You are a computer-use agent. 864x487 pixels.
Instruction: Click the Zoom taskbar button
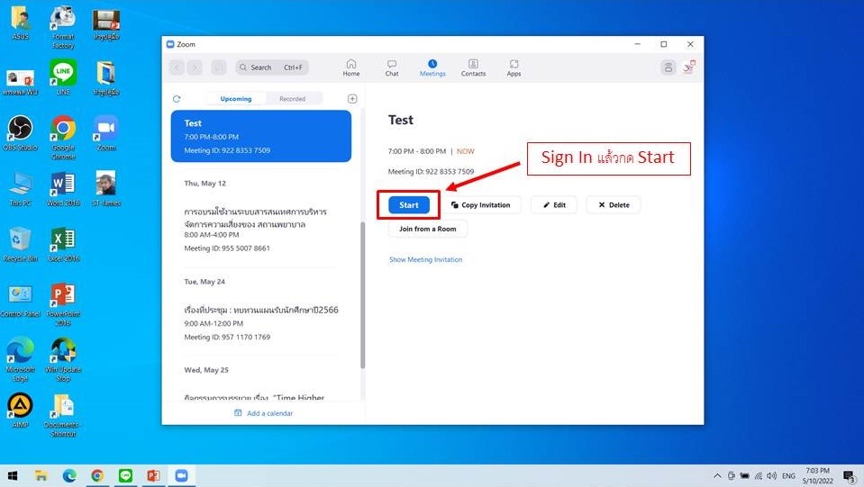pyautogui.click(x=181, y=476)
